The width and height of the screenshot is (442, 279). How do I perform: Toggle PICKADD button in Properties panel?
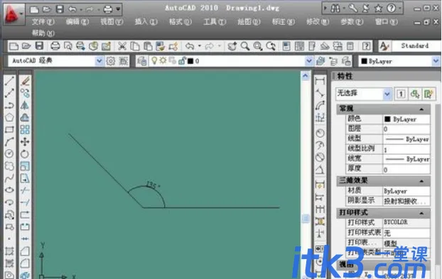tap(401, 94)
